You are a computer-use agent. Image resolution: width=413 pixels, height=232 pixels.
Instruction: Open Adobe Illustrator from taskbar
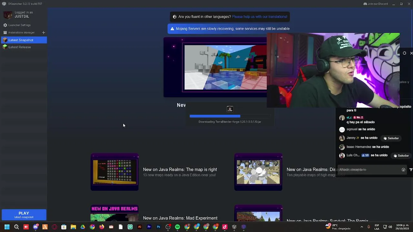click(139, 227)
